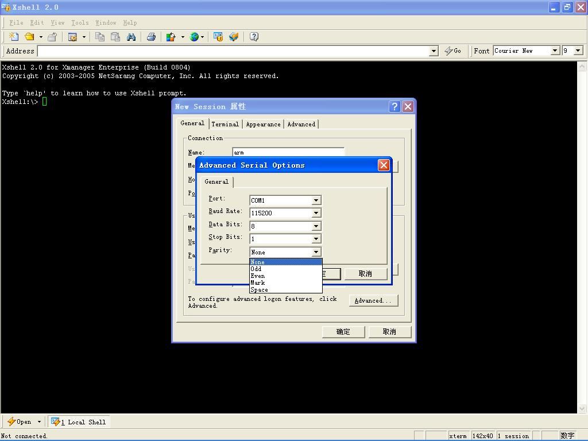
Task: Click the New session toolbar icon
Action: point(14,37)
